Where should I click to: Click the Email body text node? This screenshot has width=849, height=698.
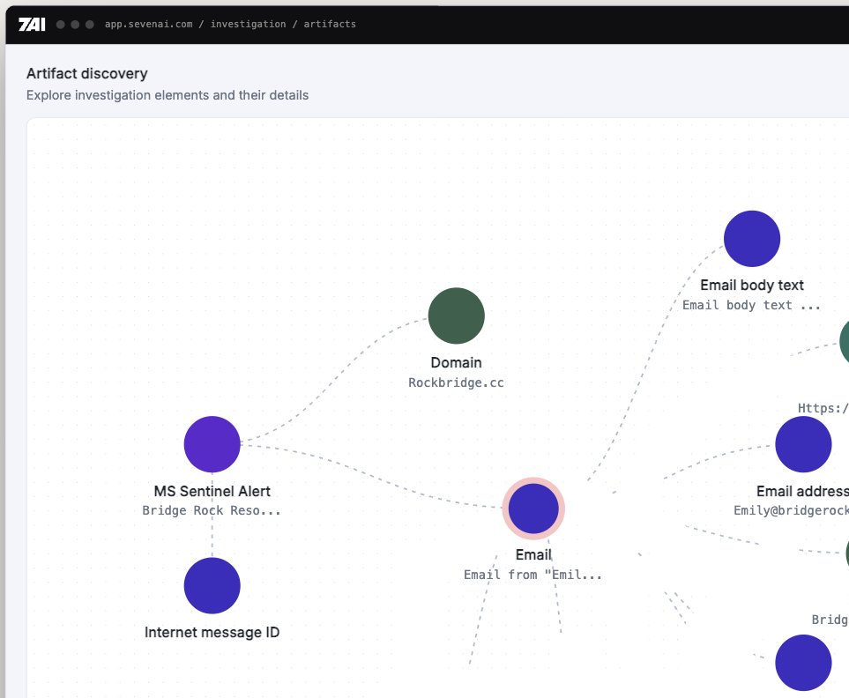click(751, 239)
